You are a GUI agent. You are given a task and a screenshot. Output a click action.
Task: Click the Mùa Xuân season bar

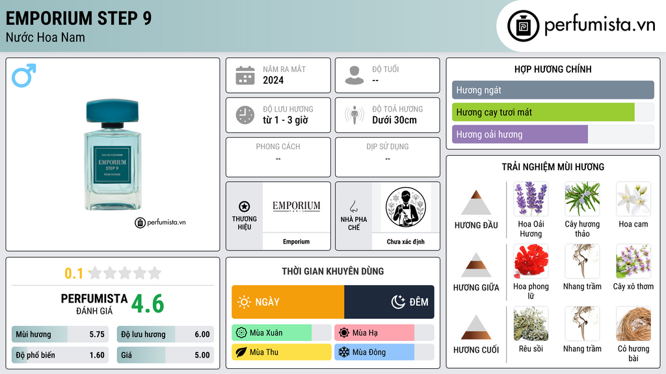(281, 333)
